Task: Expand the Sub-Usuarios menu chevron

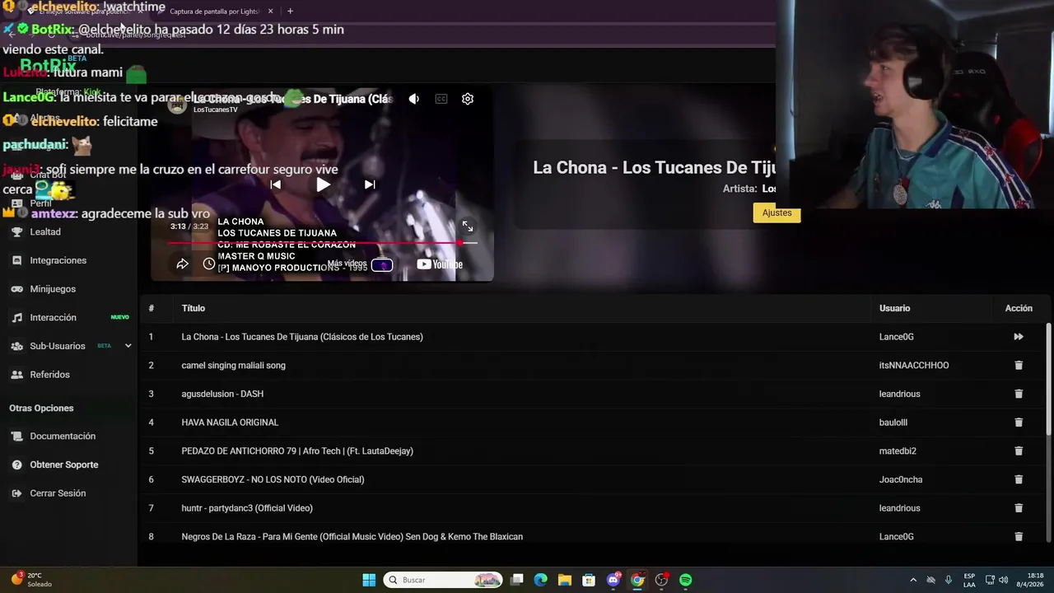Action: pyautogui.click(x=128, y=346)
